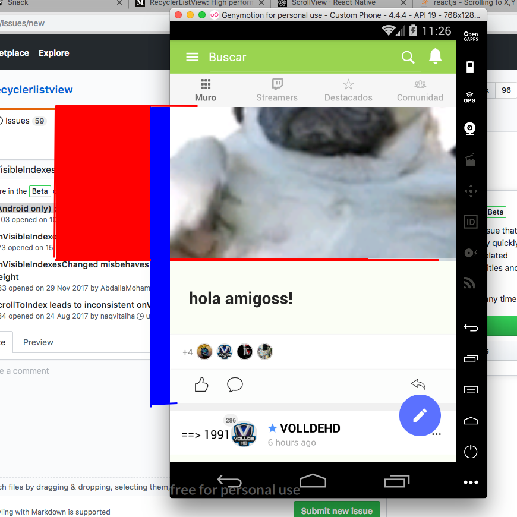Screen dimensions: 517x517
Task: Open Genymotion screen capture clapper icon
Action: pos(470,160)
